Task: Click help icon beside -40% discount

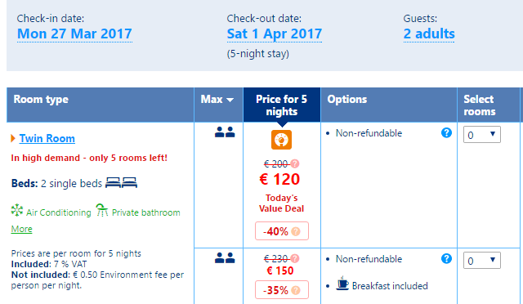Action: coord(296,231)
